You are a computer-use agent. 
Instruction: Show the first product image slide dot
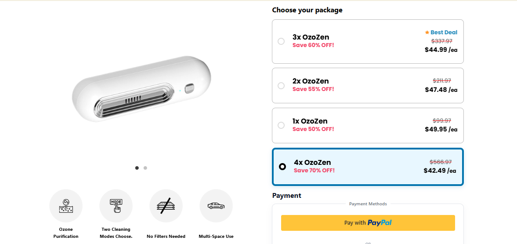(137, 168)
